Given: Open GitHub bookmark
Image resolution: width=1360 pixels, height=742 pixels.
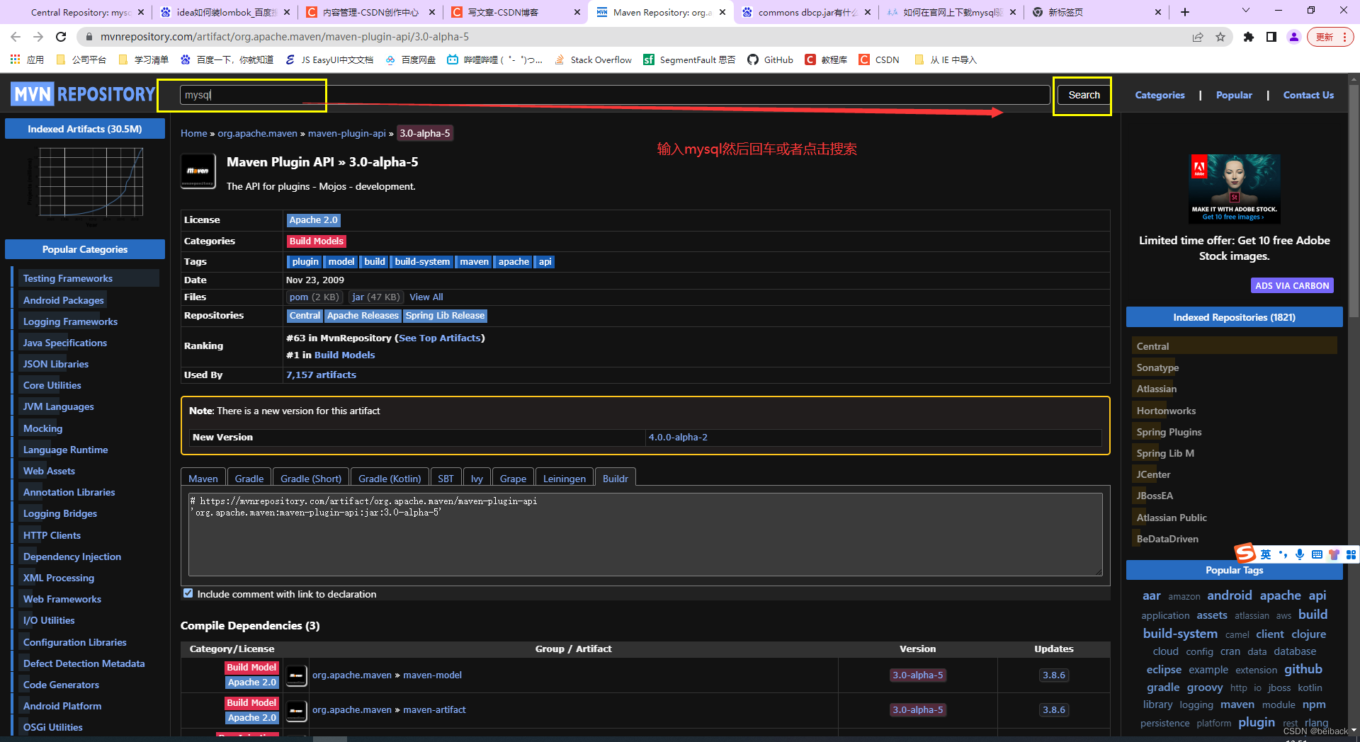Looking at the screenshot, I should click(x=771, y=59).
